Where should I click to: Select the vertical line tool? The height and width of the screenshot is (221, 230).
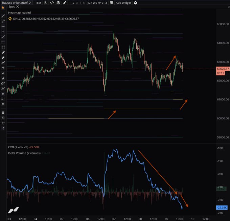[x=3, y=31]
